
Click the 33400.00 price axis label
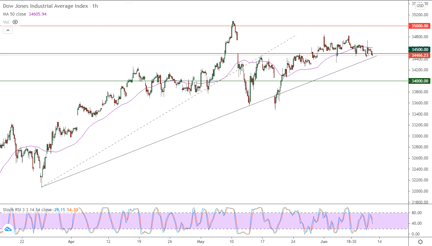[x=420, y=114]
